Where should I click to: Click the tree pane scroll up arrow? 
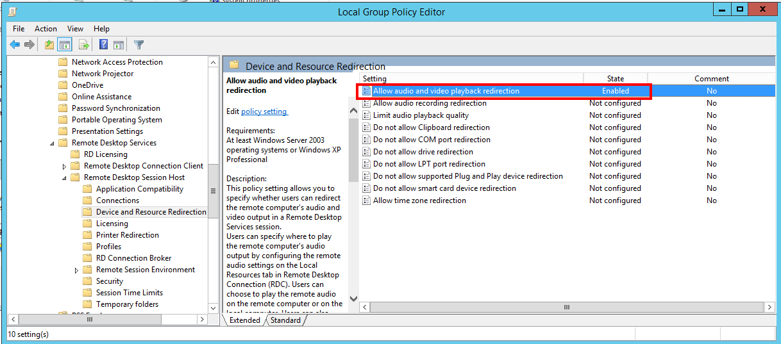click(x=213, y=62)
